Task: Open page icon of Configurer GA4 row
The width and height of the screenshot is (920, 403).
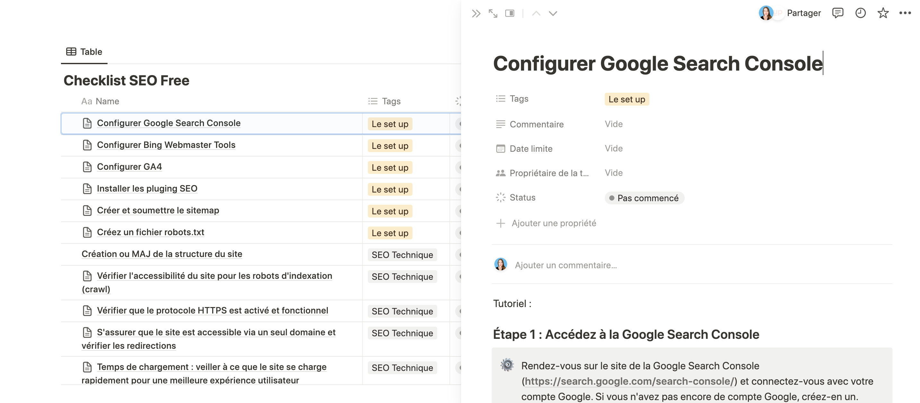Action: point(87,167)
